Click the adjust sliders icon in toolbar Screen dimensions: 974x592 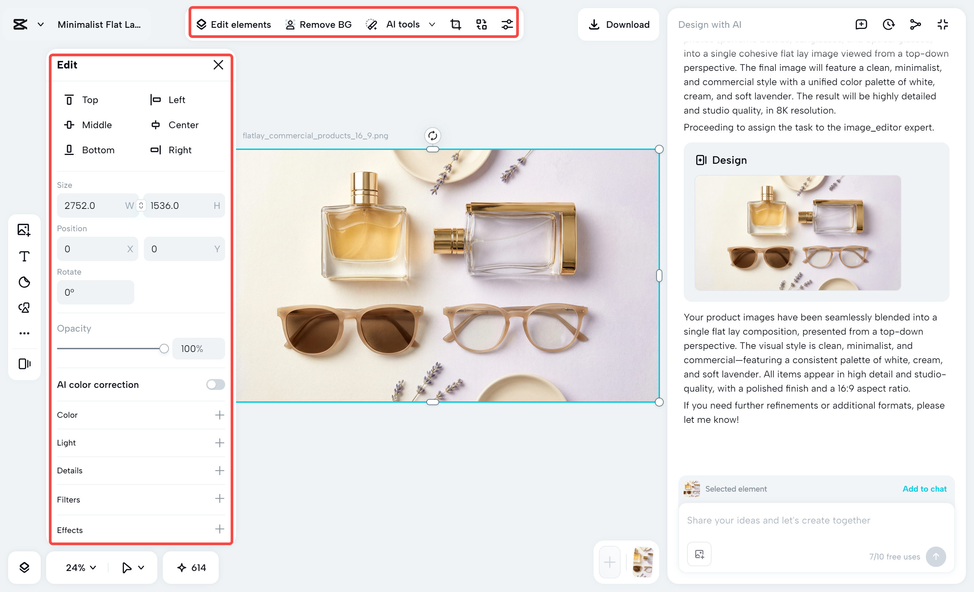[507, 24]
